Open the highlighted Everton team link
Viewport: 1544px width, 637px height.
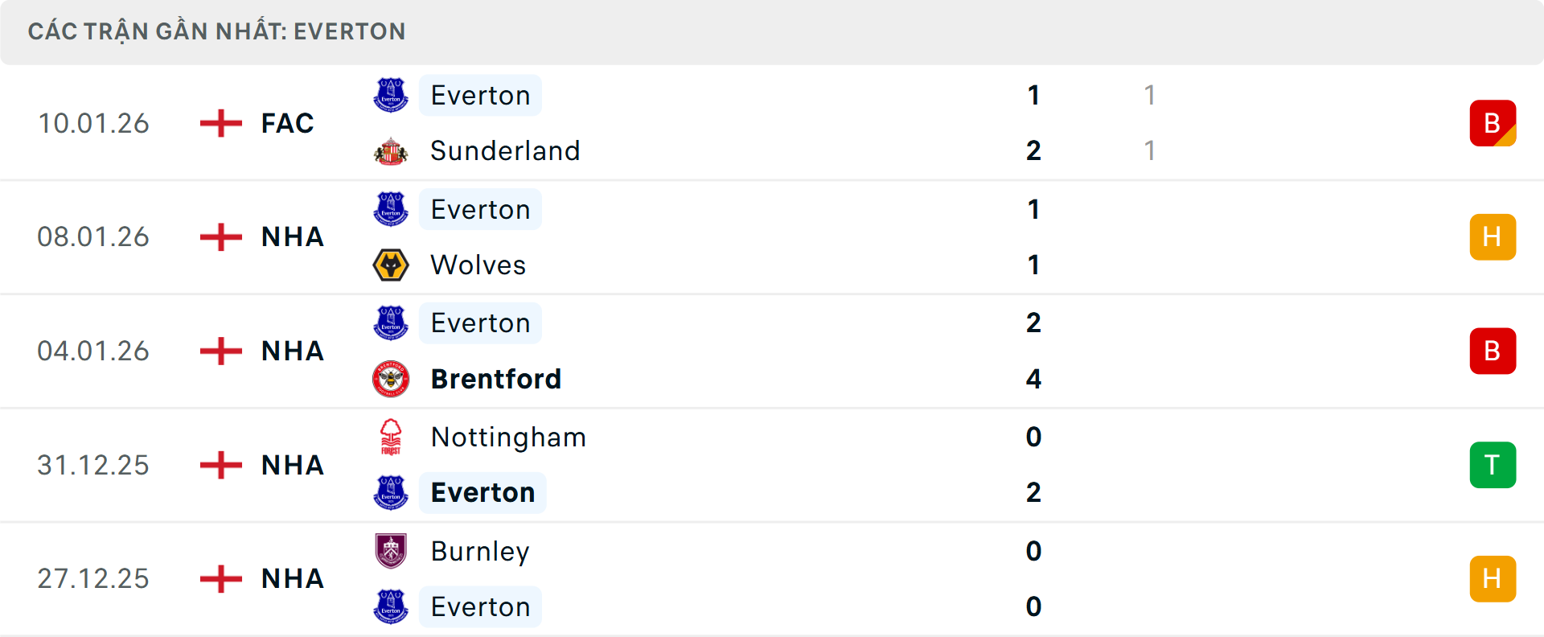(482, 492)
